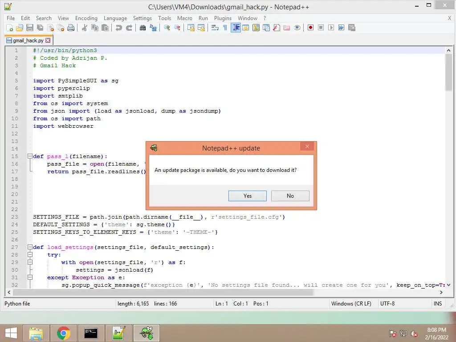456x342 pixels.
Task: Click the Zoom Out magnifier icon
Action: click(177, 28)
